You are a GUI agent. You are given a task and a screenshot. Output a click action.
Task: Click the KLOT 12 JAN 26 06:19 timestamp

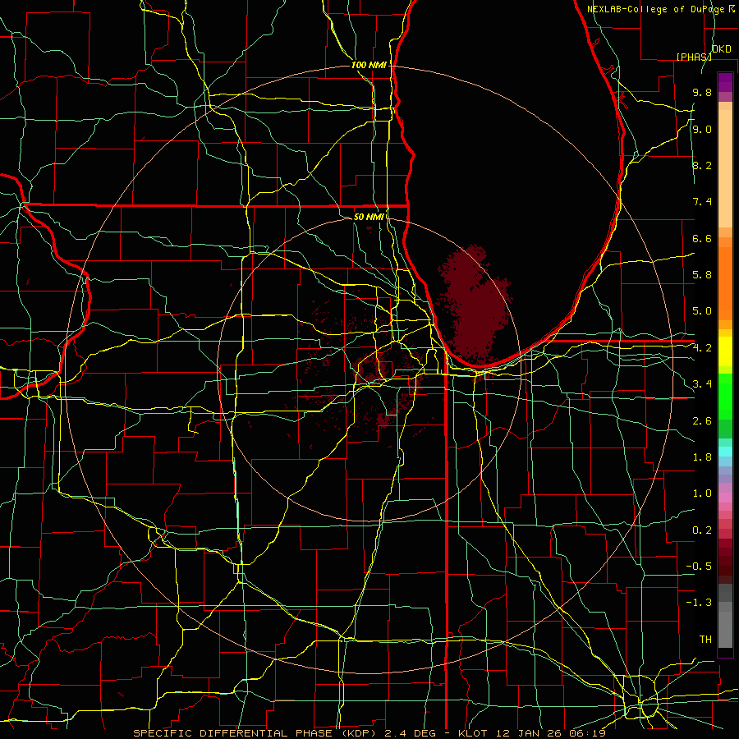[x=531, y=733]
